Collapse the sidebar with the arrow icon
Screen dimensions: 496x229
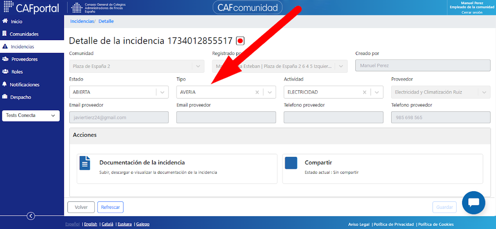pos(31,216)
